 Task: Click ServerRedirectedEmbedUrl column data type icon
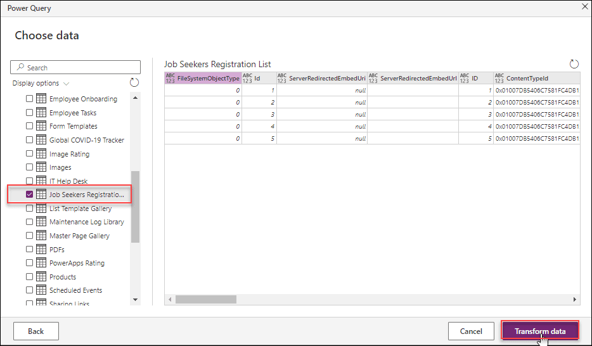click(373, 78)
